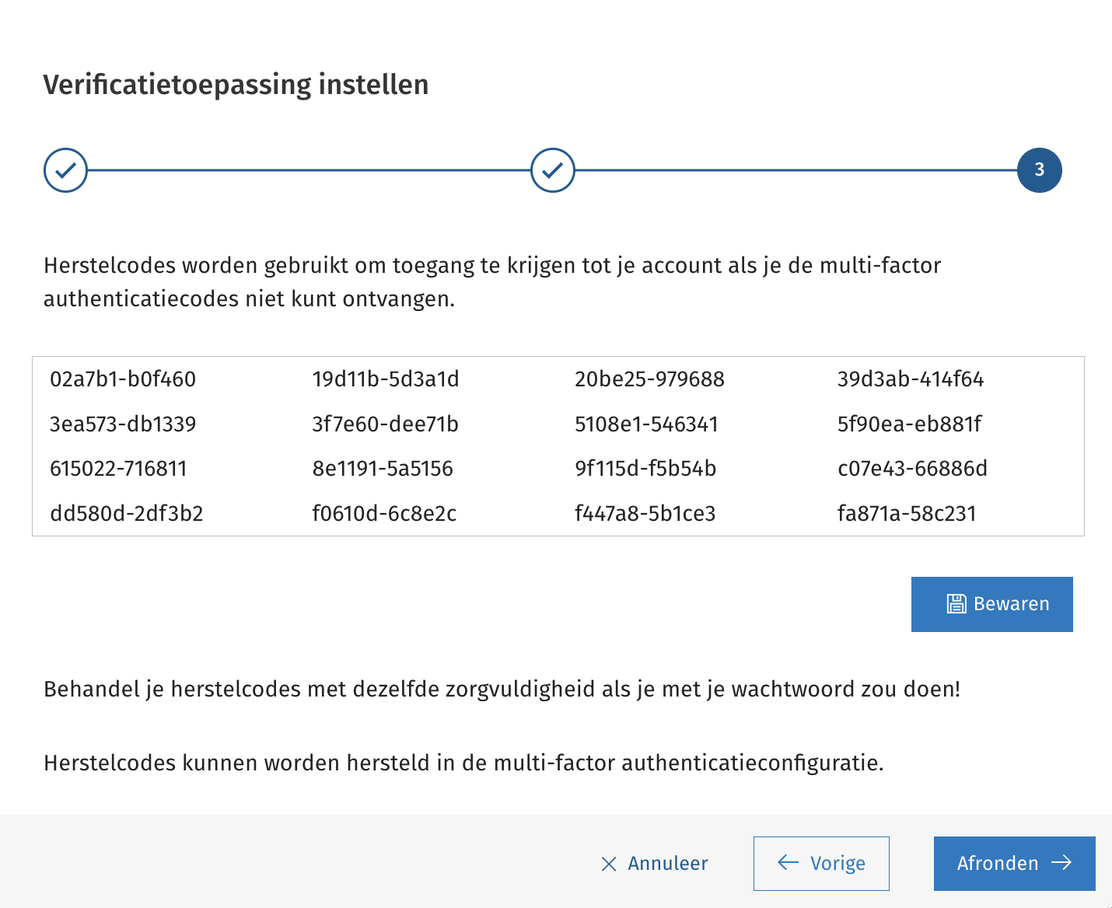Select recovery code dd580d-2df3b2
1112x908 pixels.
point(127,513)
